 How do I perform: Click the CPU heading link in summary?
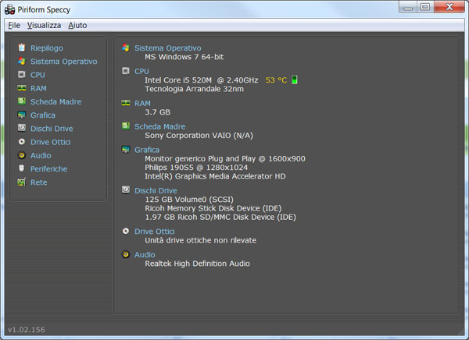[x=141, y=71]
